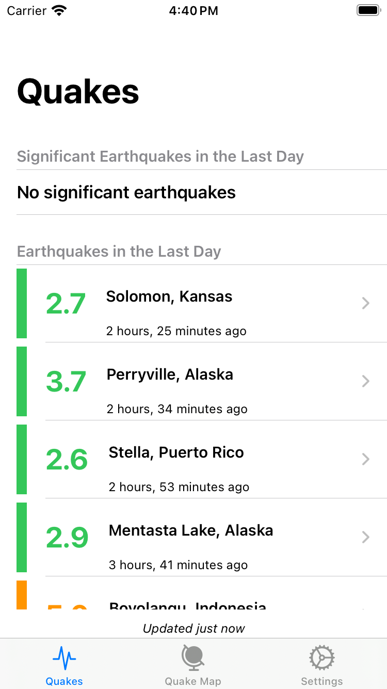Tap the 'No significant earthquakes' row
The image size is (387, 689).
[x=202, y=192]
